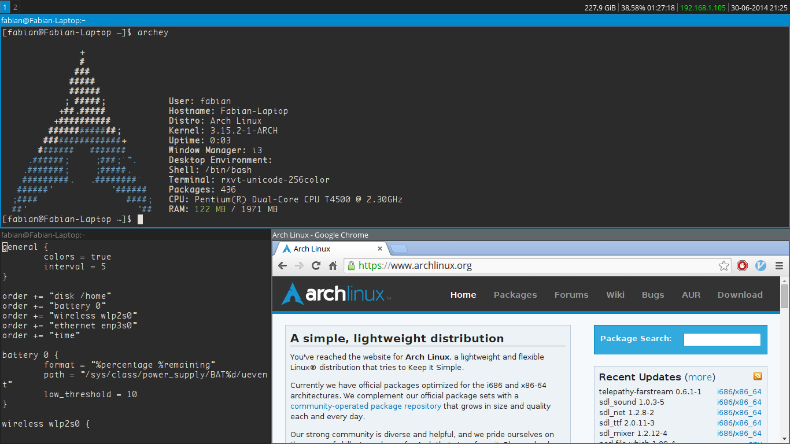Open the telepathy-farstream 0.6.1-1 package

pyautogui.click(x=650, y=392)
